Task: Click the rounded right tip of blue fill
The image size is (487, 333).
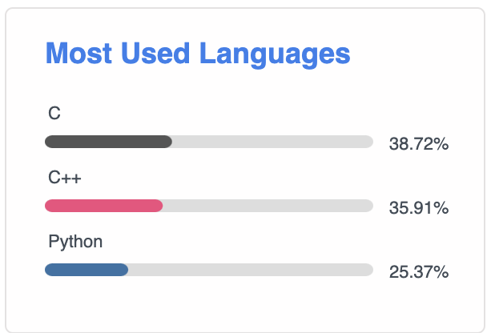Action: tap(124, 270)
